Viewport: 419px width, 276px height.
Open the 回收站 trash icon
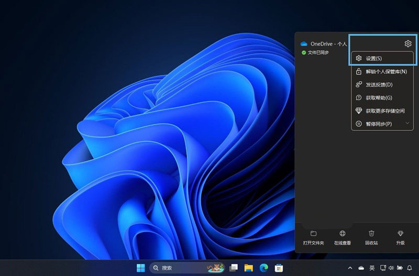[x=371, y=234]
